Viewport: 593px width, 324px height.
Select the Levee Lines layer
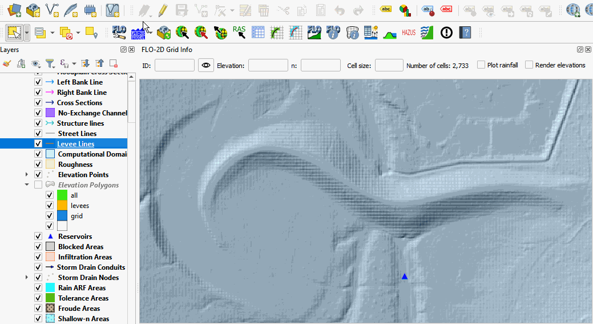point(76,144)
